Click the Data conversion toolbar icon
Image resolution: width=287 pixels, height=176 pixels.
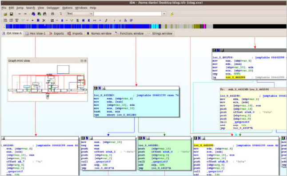[11, 20]
